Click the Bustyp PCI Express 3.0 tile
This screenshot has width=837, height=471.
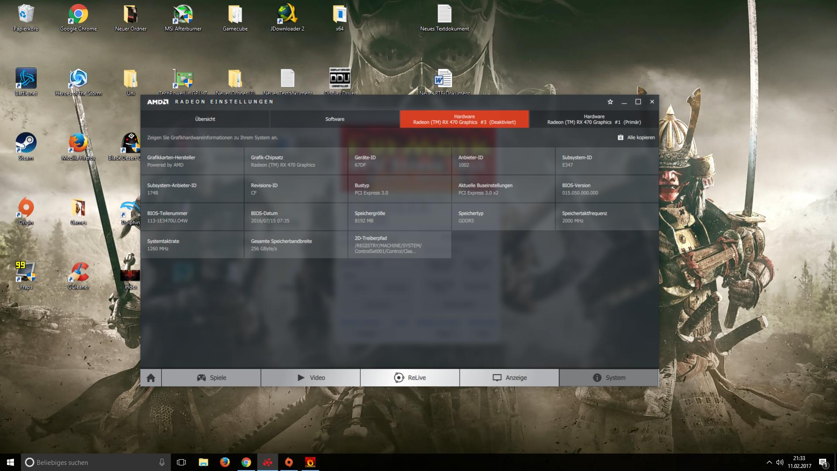point(400,189)
